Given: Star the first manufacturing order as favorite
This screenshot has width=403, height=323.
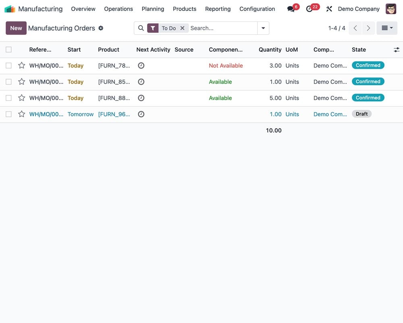Looking at the screenshot, I should click(x=21, y=65).
